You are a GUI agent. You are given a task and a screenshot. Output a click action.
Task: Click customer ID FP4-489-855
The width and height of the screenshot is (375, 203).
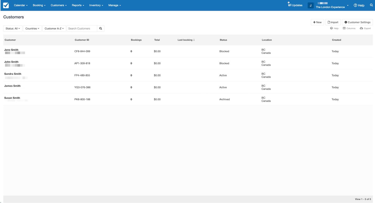82,75
